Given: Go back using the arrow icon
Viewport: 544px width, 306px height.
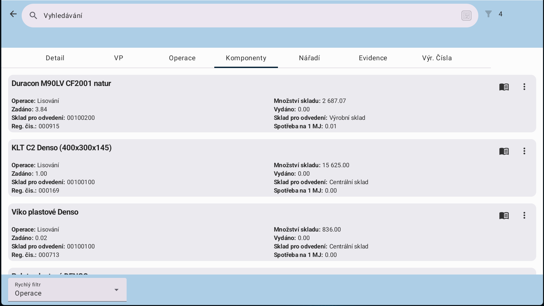Looking at the screenshot, I should (13, 14).
